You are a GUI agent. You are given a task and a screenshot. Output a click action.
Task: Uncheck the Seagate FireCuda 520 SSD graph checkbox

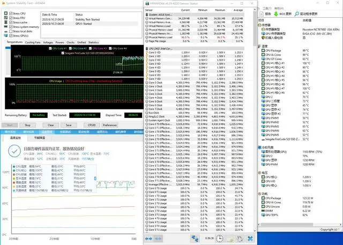tap(63, 53)
